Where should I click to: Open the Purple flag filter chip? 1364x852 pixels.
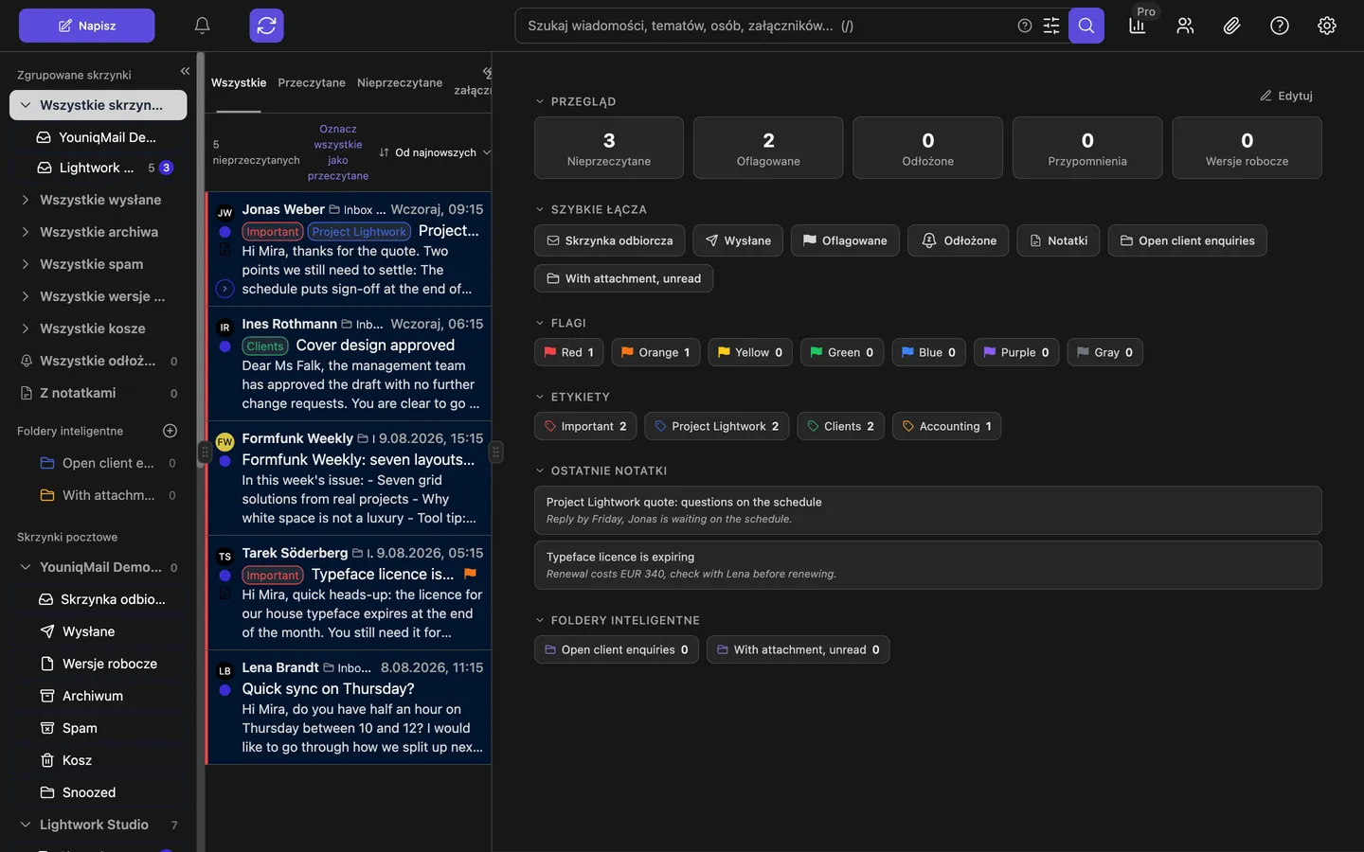[x=1016, y=352]
